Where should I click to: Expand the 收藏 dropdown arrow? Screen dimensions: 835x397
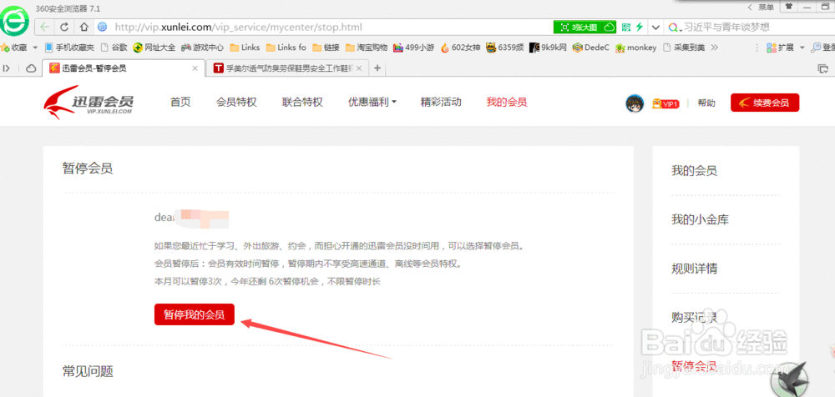35,48
